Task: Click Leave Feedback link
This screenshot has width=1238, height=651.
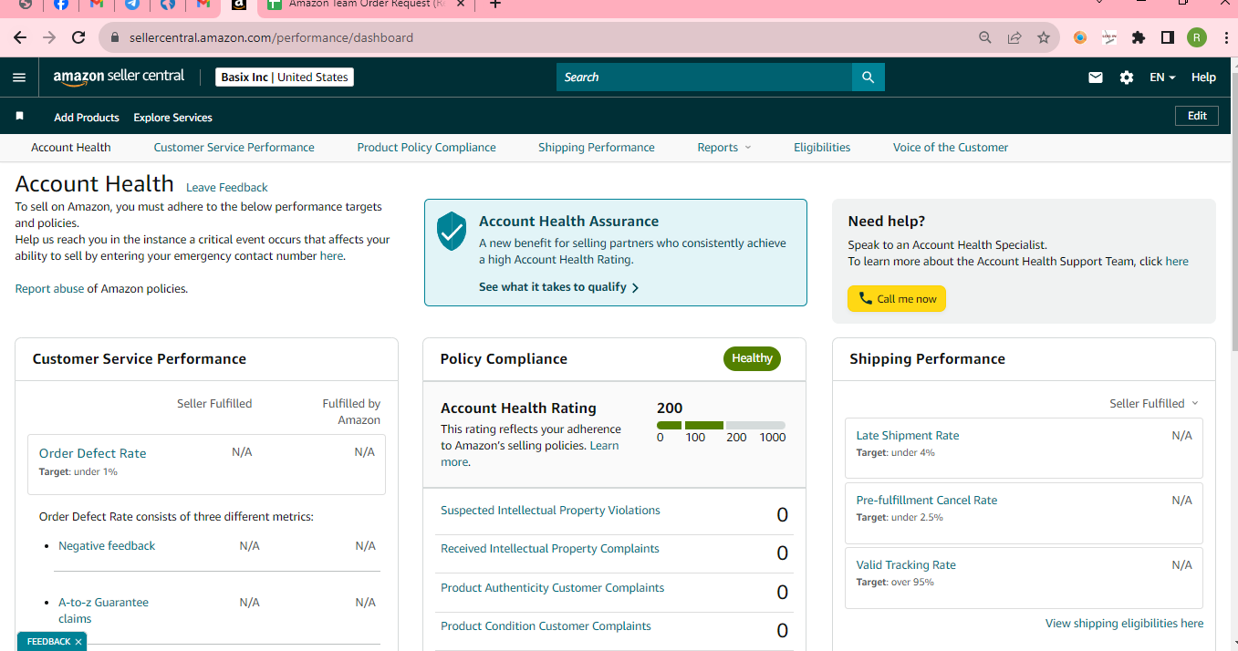Action: pyautogui.click(x=227, y=188)
